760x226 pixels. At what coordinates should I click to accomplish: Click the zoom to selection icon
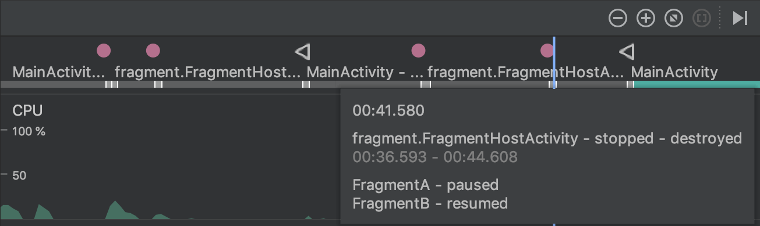pos(702,19)
